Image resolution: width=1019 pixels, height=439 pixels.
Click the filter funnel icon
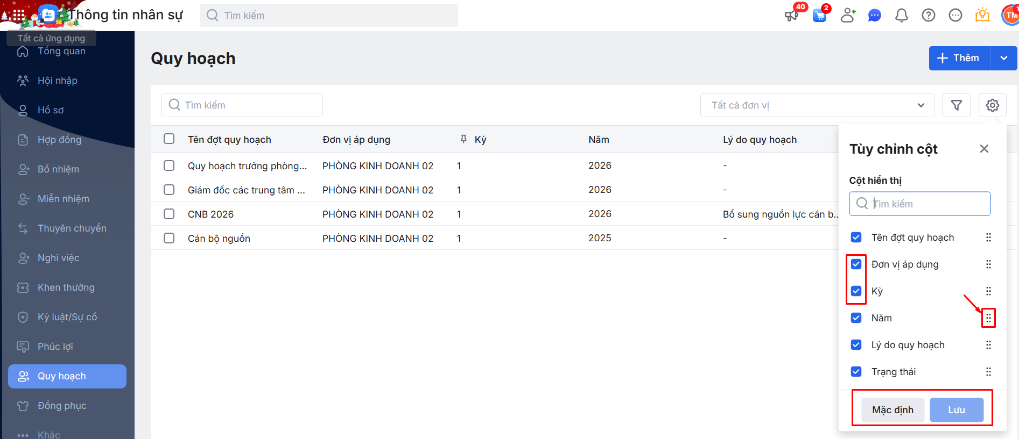(956, 105)
